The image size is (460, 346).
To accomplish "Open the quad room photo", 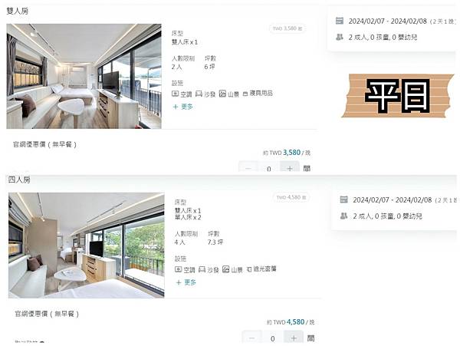I will (86, 245).
